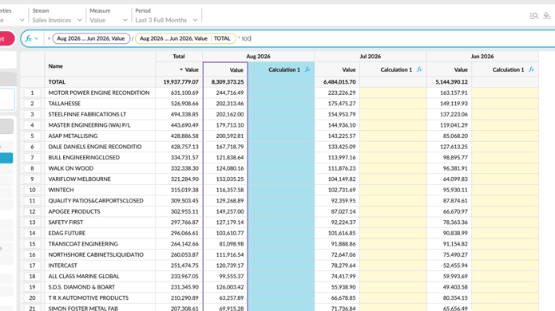This screenshot has height=311, width=555.
Task: Click Aug 2026 total 8,309,373.25
Action: pyautogui.click(x=228, y=81)
